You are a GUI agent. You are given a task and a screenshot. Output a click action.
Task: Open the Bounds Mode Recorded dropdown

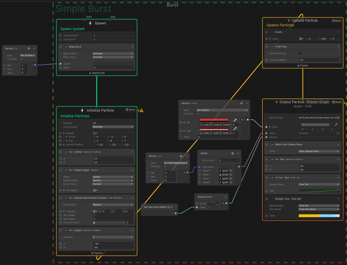(113, 127)
